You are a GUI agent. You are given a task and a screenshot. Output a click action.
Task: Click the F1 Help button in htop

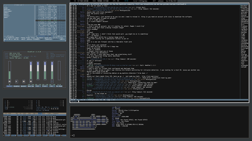click(6, 135)
